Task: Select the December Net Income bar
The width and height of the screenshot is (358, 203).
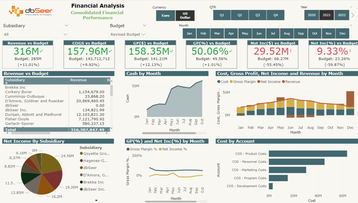Action: (350, 99)
